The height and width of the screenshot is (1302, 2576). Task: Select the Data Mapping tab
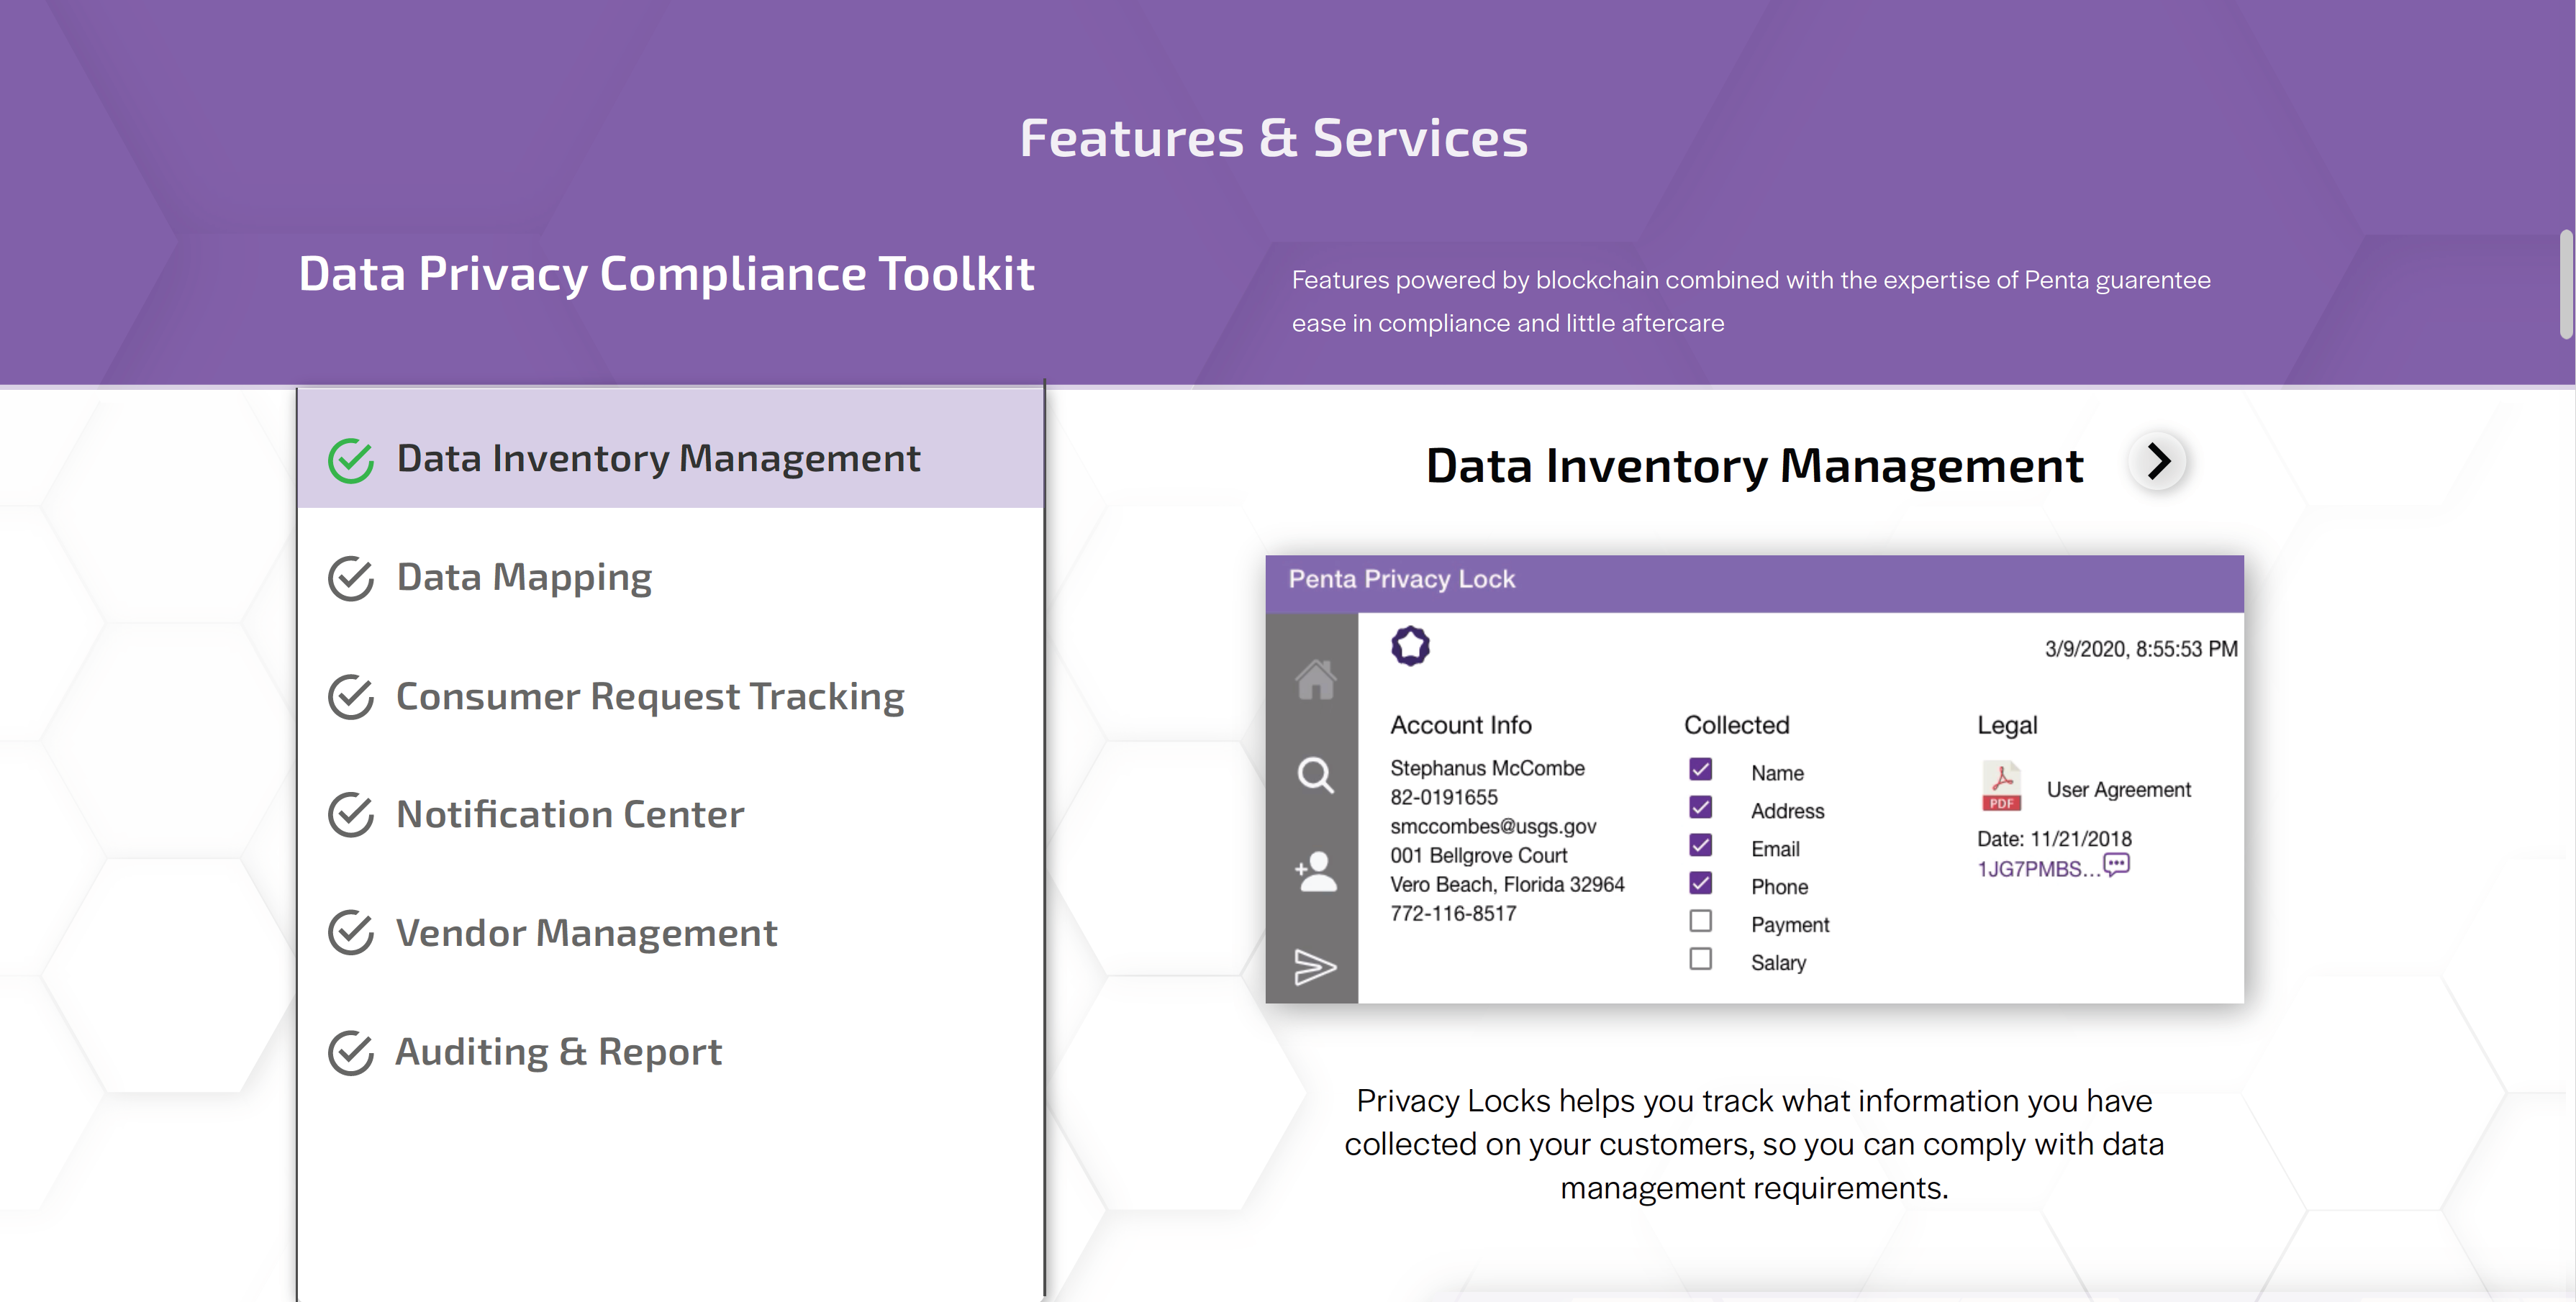click(524, 578)
